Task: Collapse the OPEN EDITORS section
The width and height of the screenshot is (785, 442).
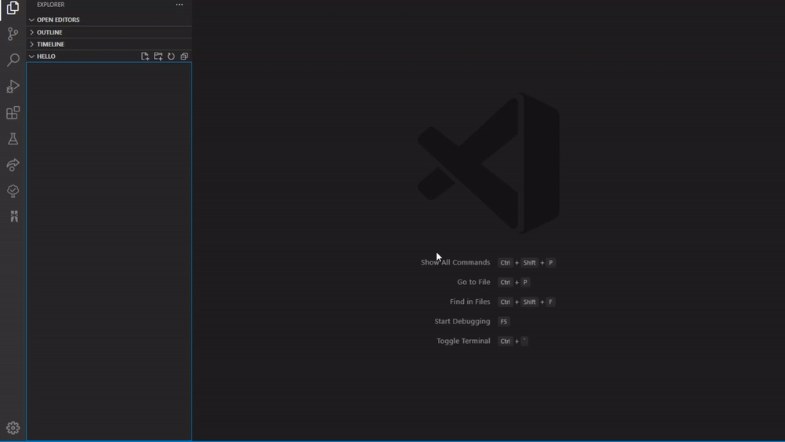Action: [x=108, y=20]
